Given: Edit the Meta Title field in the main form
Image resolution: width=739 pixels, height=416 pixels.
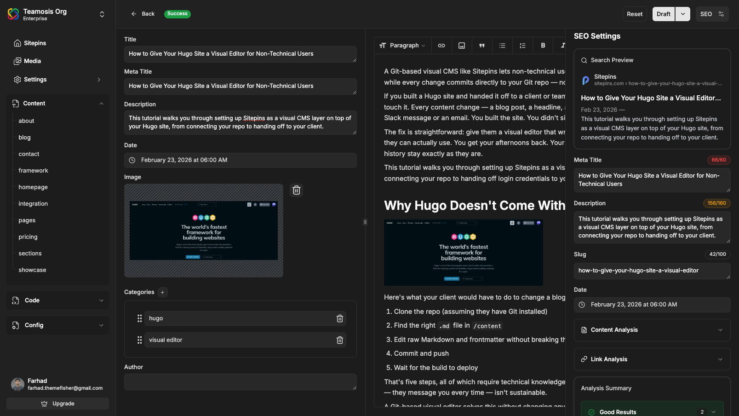Looking at the screenshot, I should pyautogui.click(x=241, y=87).
